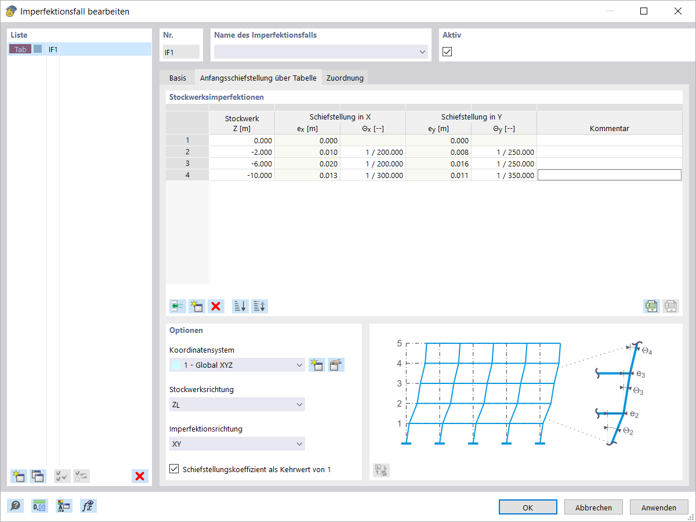Open the Name des Imperfektionsfalls dropdown

click(x=321, y=52)
